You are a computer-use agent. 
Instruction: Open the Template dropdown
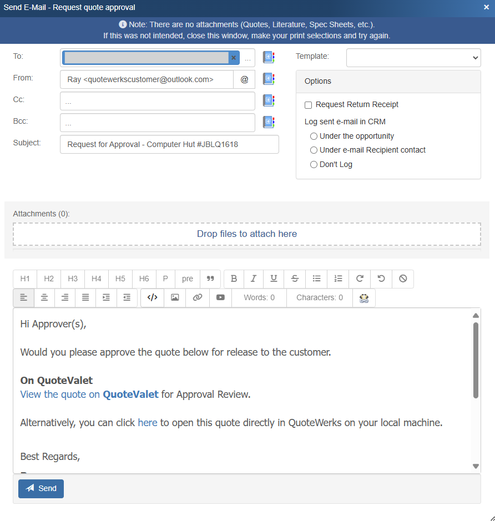click(413, 57)
